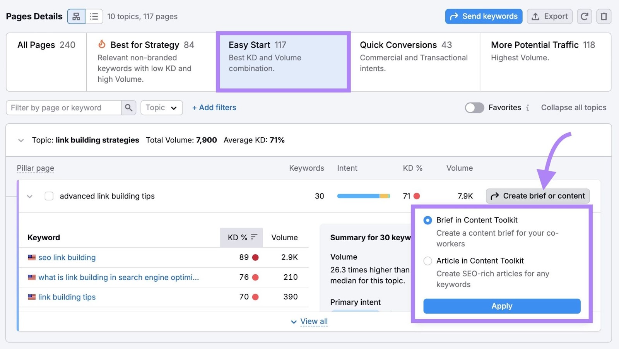Click the flame icon on Best for Strategy
This screenshot has width=619, height=349.
[101, 44]
